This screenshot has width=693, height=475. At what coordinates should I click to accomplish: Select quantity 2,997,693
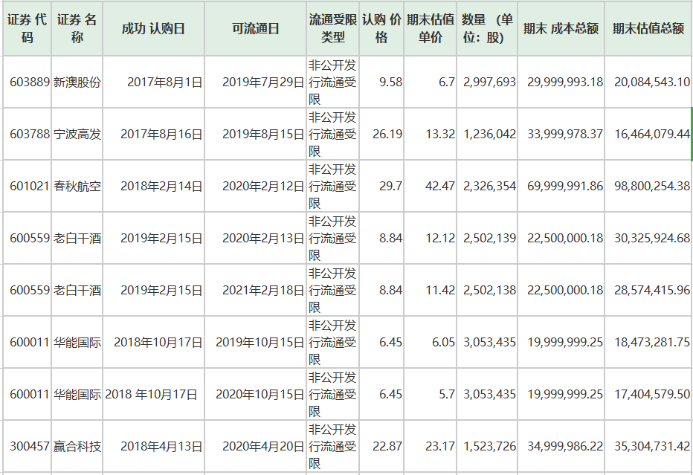[489, 83]
